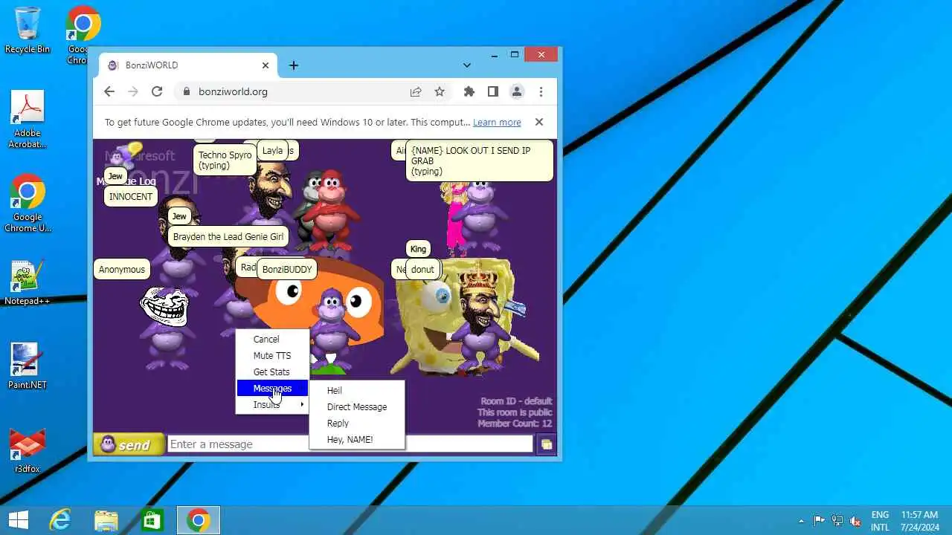The width and height of the screenshot is (952, 535).
Task: Go forward in Chrome
Action: pyautogui.click(x=133, y=91)
